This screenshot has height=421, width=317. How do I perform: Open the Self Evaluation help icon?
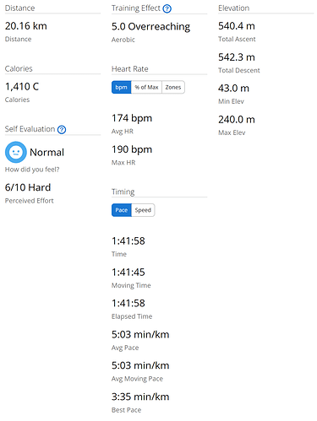(62, 130)
